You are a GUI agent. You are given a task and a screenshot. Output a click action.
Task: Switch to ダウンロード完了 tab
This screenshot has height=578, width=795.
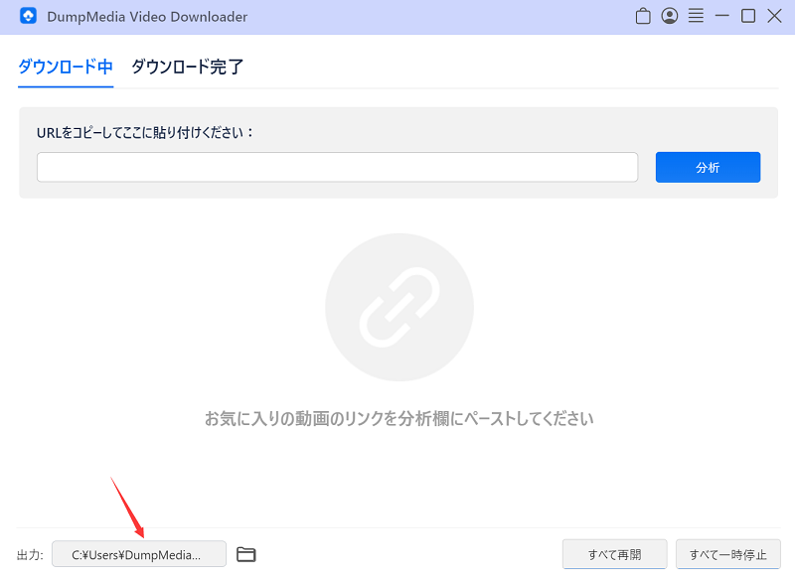coord(188,67)
